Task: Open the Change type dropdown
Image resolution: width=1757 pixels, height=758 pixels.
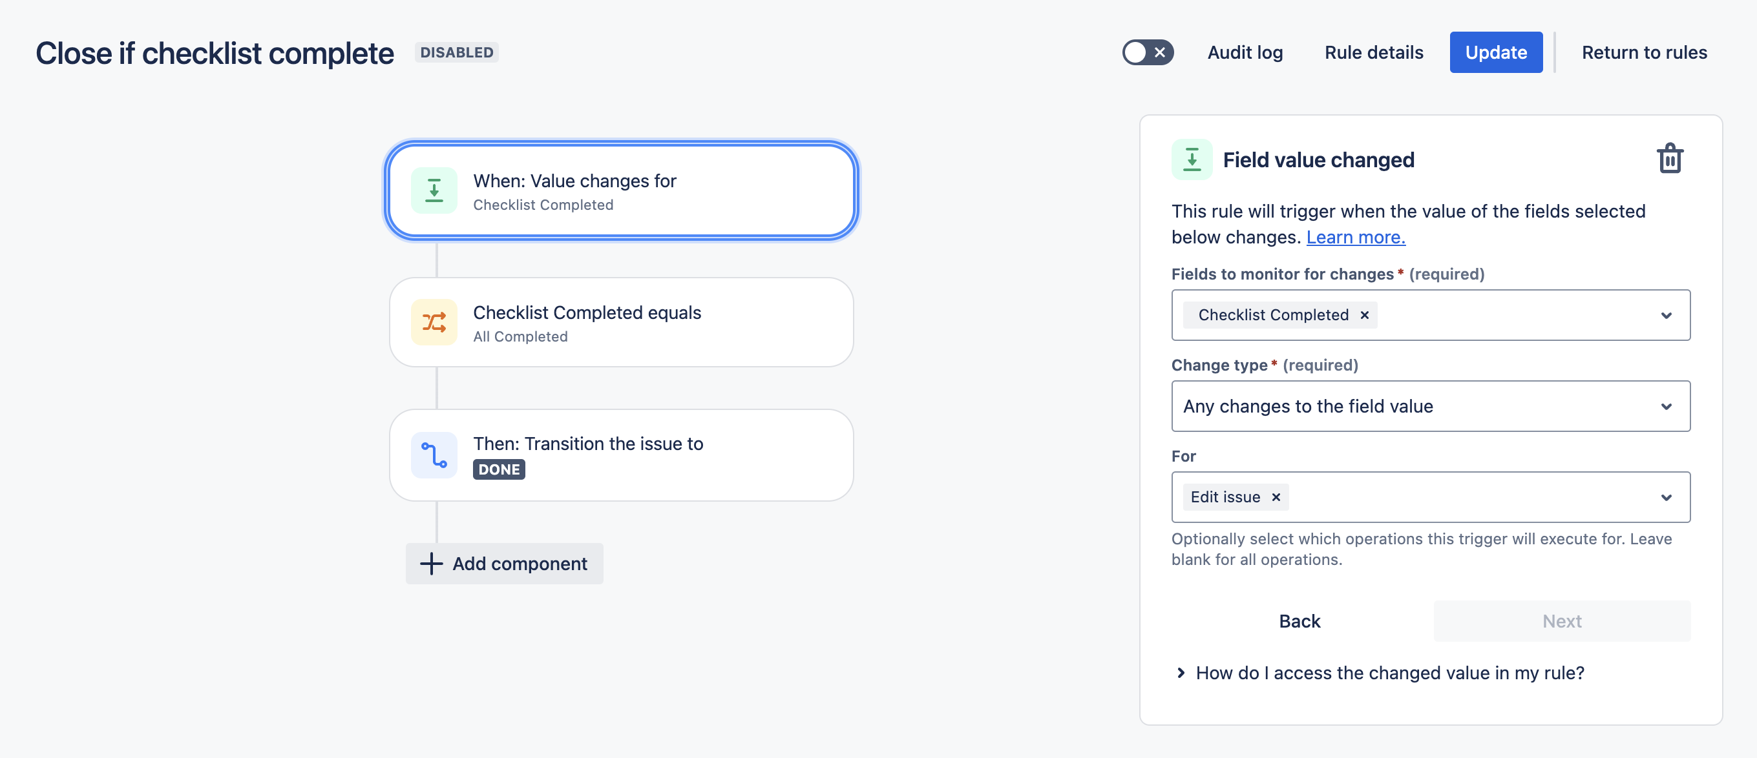Action: 1666,406
